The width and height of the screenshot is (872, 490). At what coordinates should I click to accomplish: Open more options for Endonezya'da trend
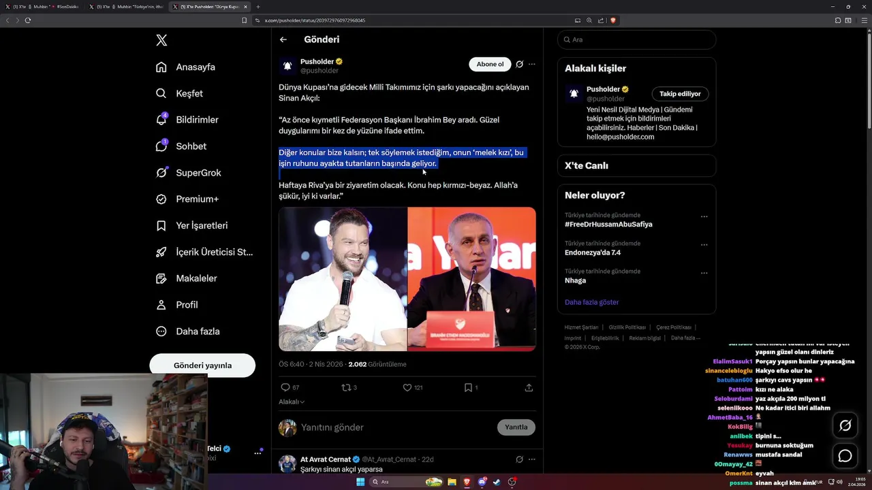point(704,244)
